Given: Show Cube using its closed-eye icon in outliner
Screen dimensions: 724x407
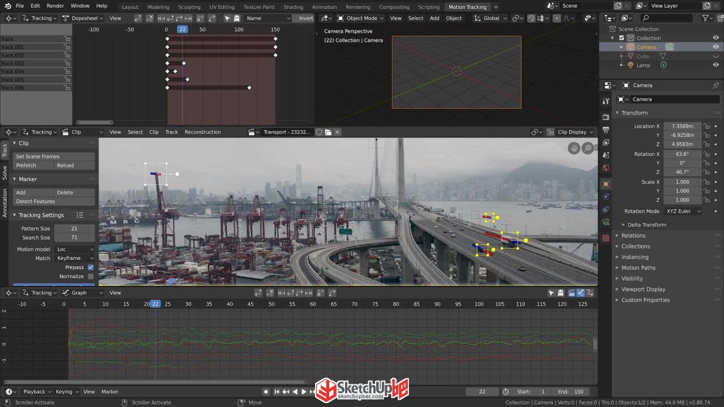Looking at the screenshot, I should tap(716, 56).
